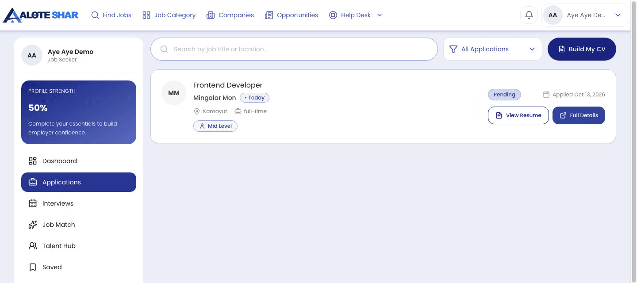Select Applications in the sidebar

[x=79, y=182]
